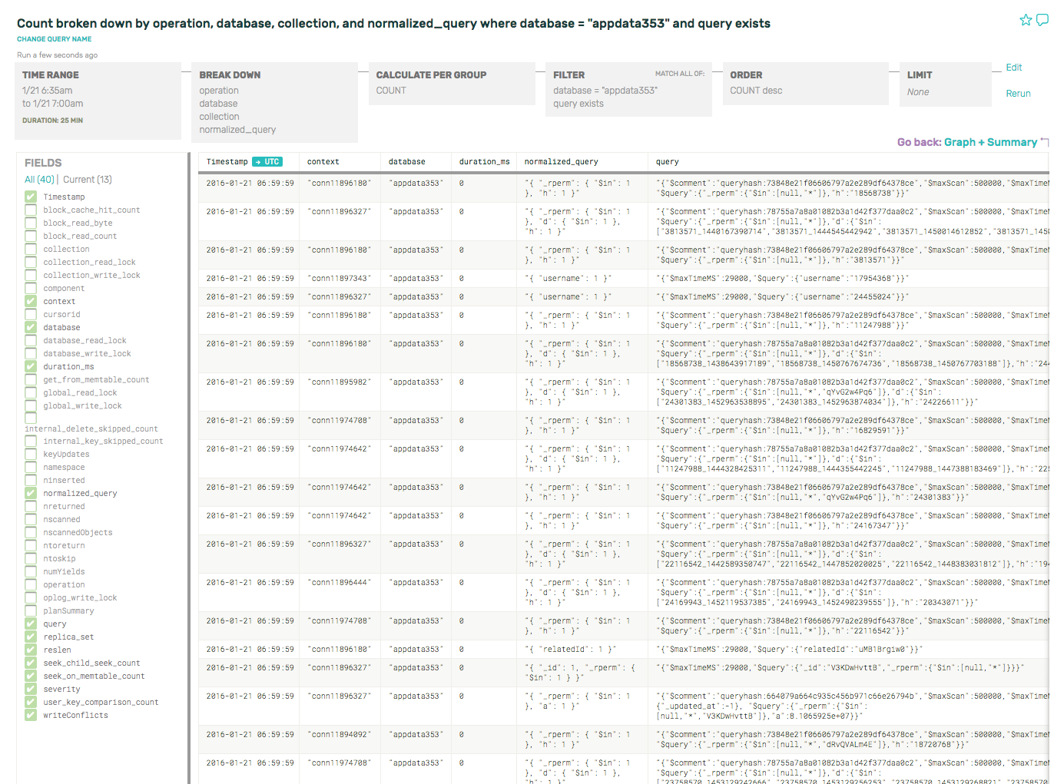Uncheck the Timestamp field checkbox

(31, 197)
